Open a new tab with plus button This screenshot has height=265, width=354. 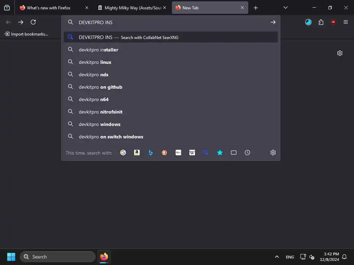pos(255,8)
